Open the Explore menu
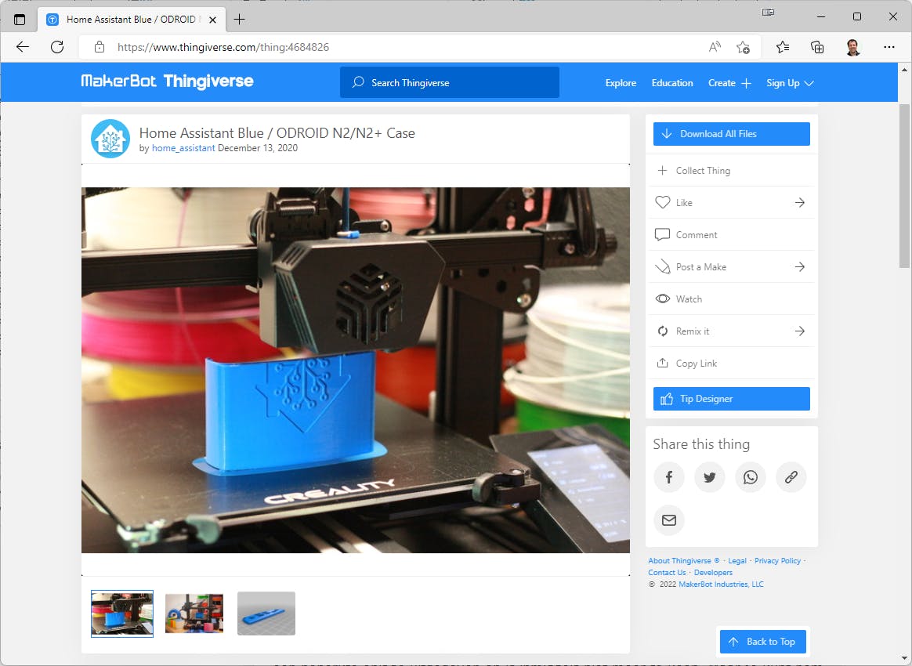 coord(621,83)
